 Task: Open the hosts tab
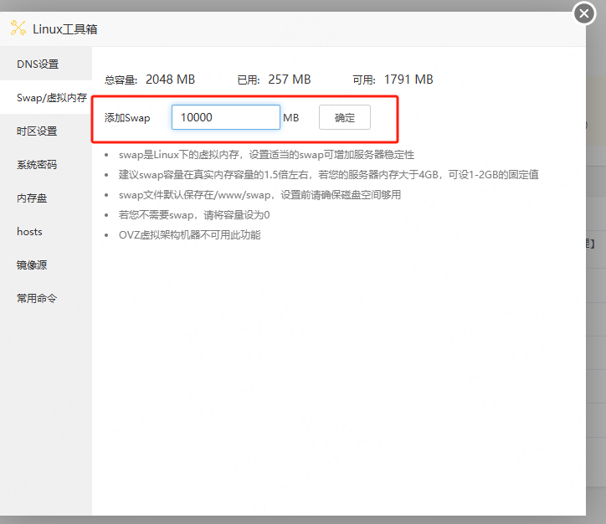click(46, 232)
